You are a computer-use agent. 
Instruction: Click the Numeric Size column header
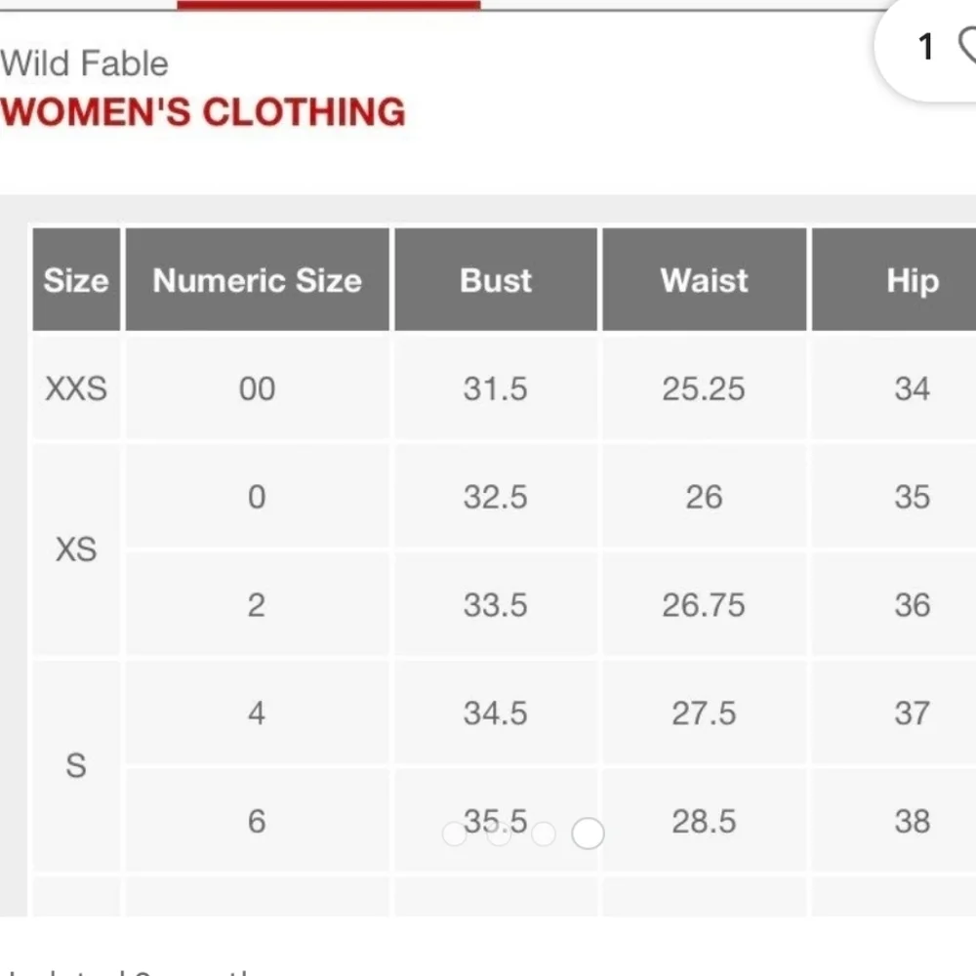point(257,279)
